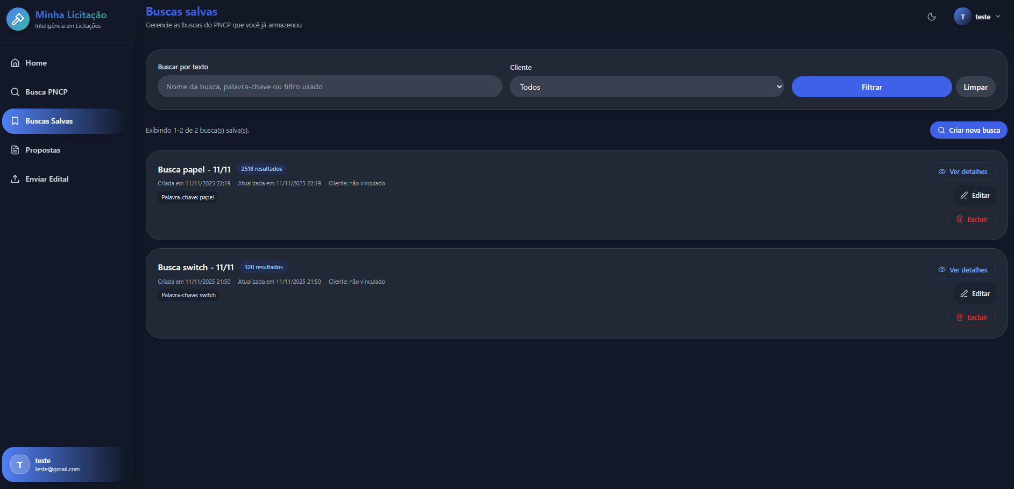
Task: Click the Minha Licitação logo icon
Action: click(18, 19)
